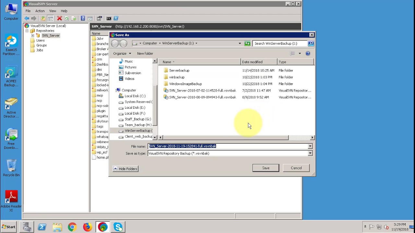Click the Save button

pos(266,168)
